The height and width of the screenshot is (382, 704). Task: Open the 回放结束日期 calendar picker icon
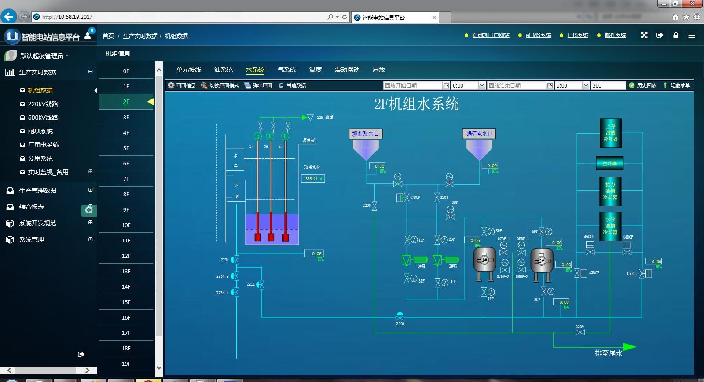coord(550,85)
